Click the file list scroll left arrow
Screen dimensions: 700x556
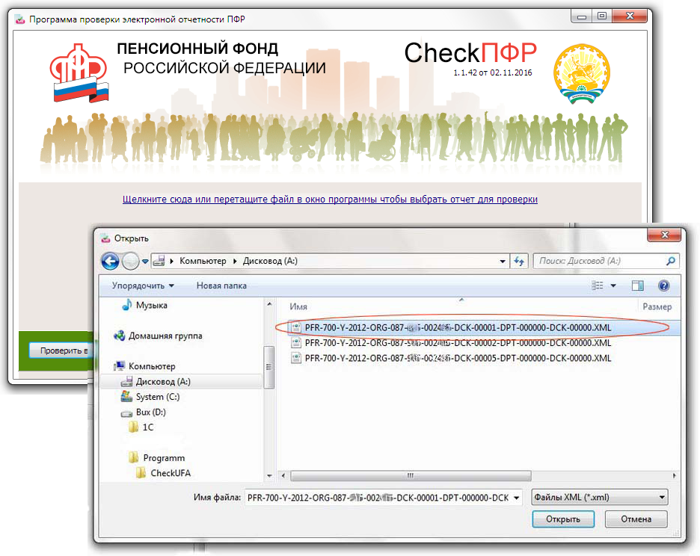[283, 476]
